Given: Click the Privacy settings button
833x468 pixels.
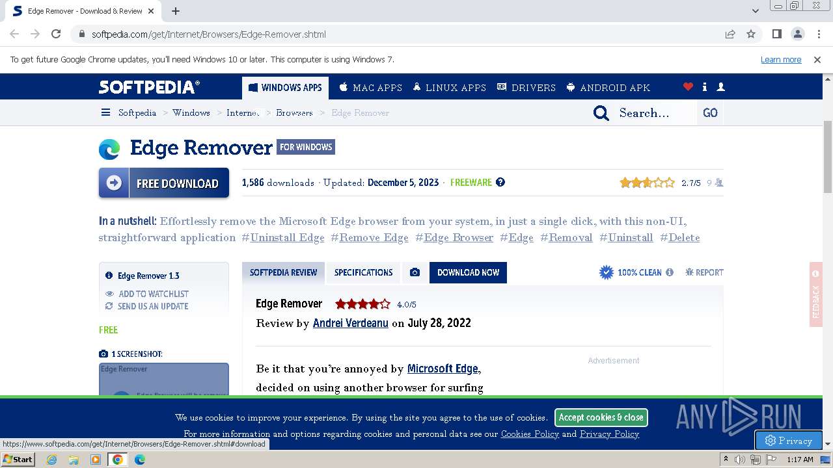Looking at the screenshot, I should 789,440.
